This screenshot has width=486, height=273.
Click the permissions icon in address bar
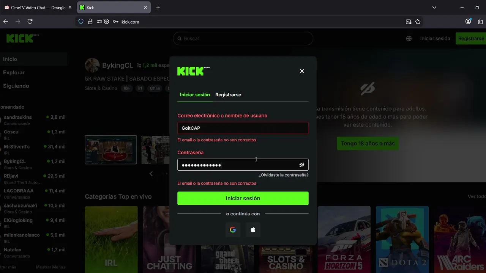[x=99, y=22]
